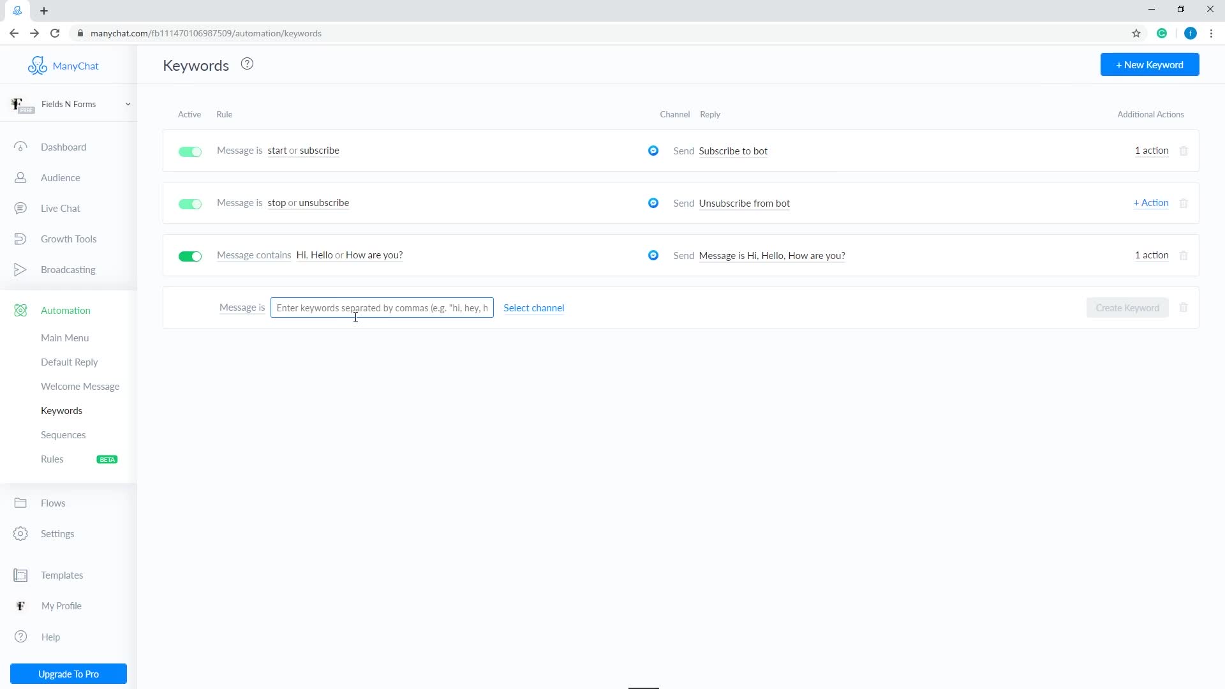Delete the stop or unsubscribe keyword rule
Image resolution: width=1225 pixels, height=689 pixels.
pyautogui.click(x=1184, y=204)
